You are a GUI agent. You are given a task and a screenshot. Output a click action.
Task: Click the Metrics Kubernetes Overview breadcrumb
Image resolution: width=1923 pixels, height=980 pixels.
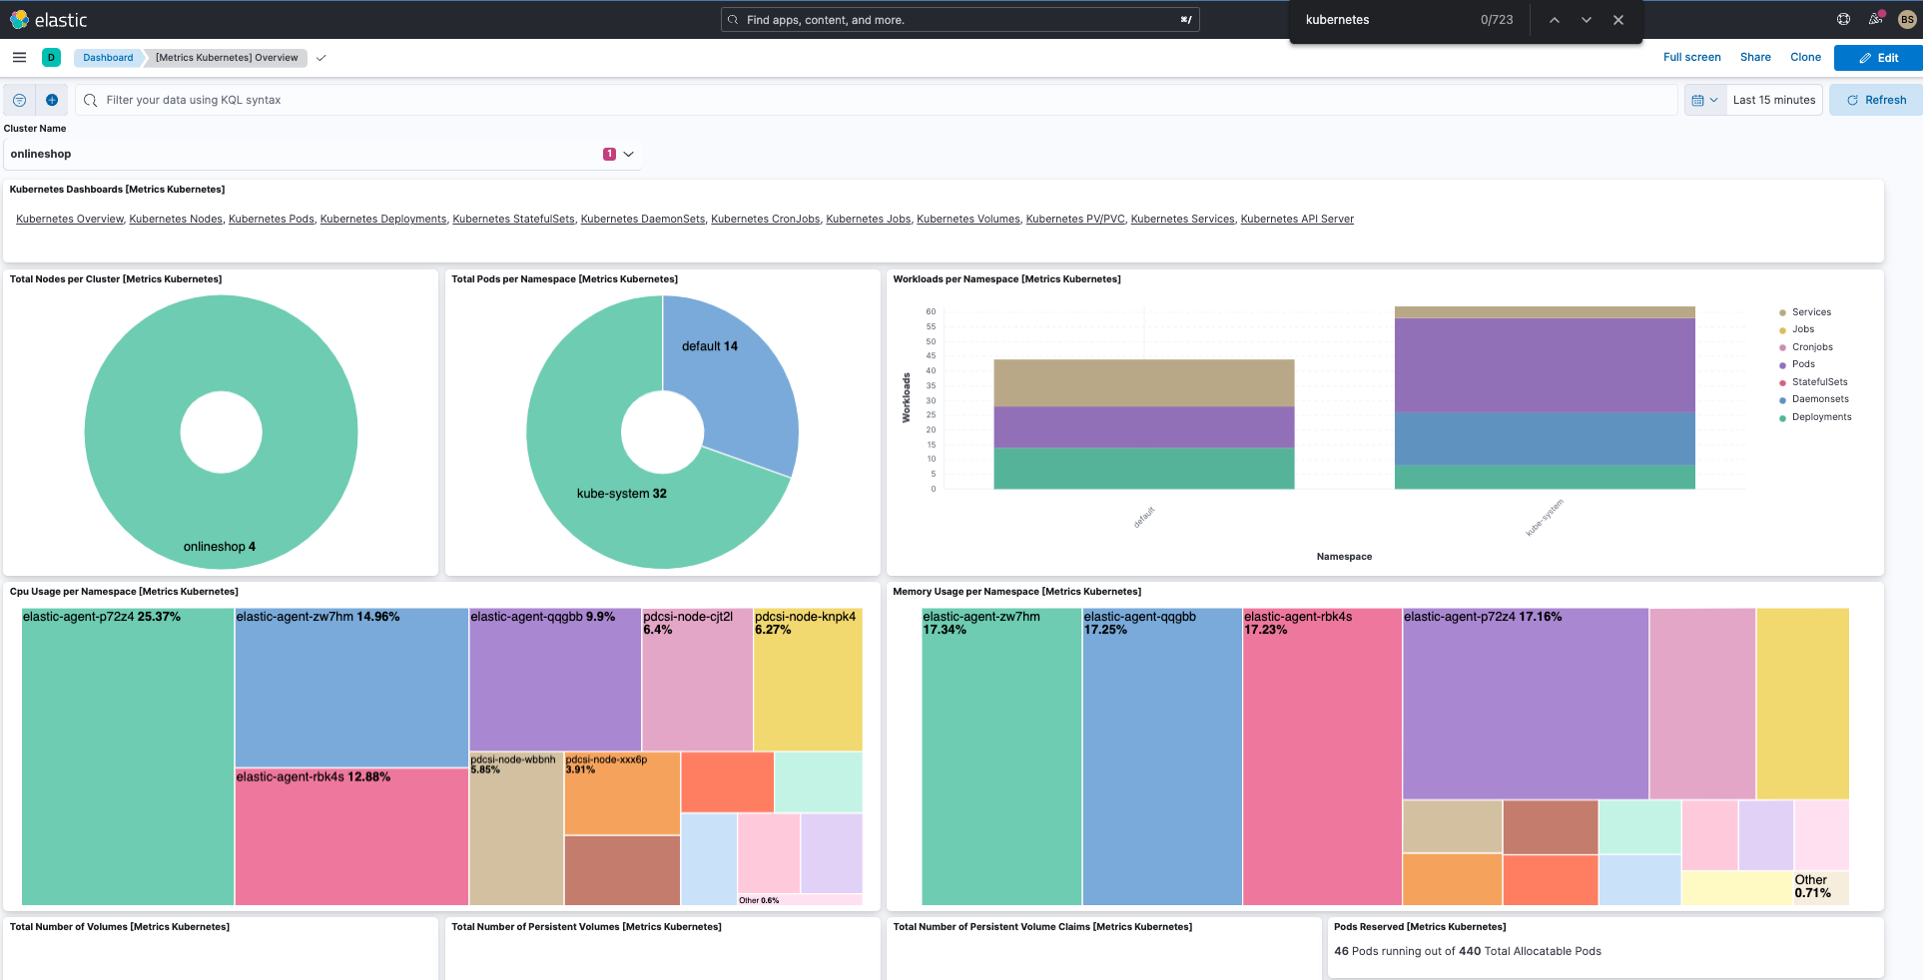point(226,57)
